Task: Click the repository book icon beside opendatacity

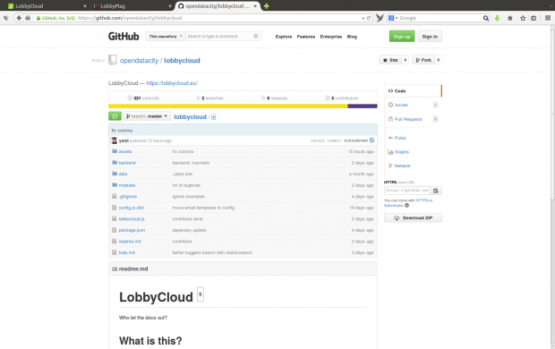Action: coord(113,60)
